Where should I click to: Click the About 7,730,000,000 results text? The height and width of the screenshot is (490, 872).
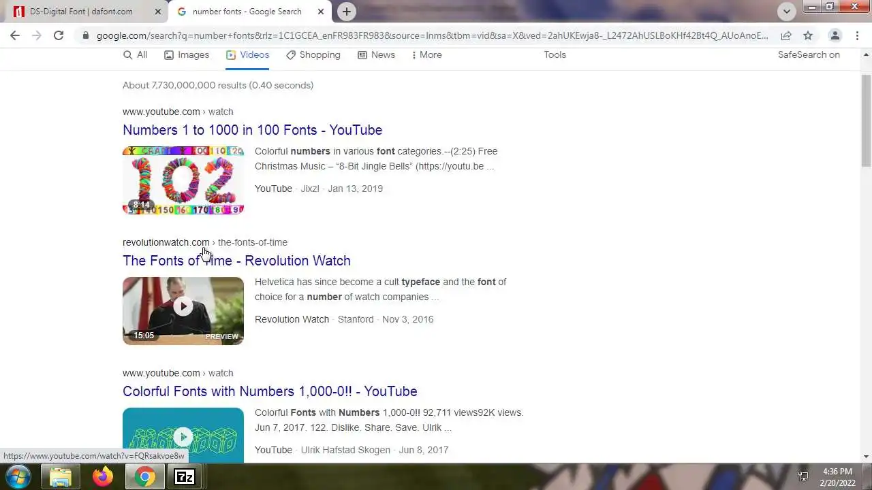pos(218,85)
